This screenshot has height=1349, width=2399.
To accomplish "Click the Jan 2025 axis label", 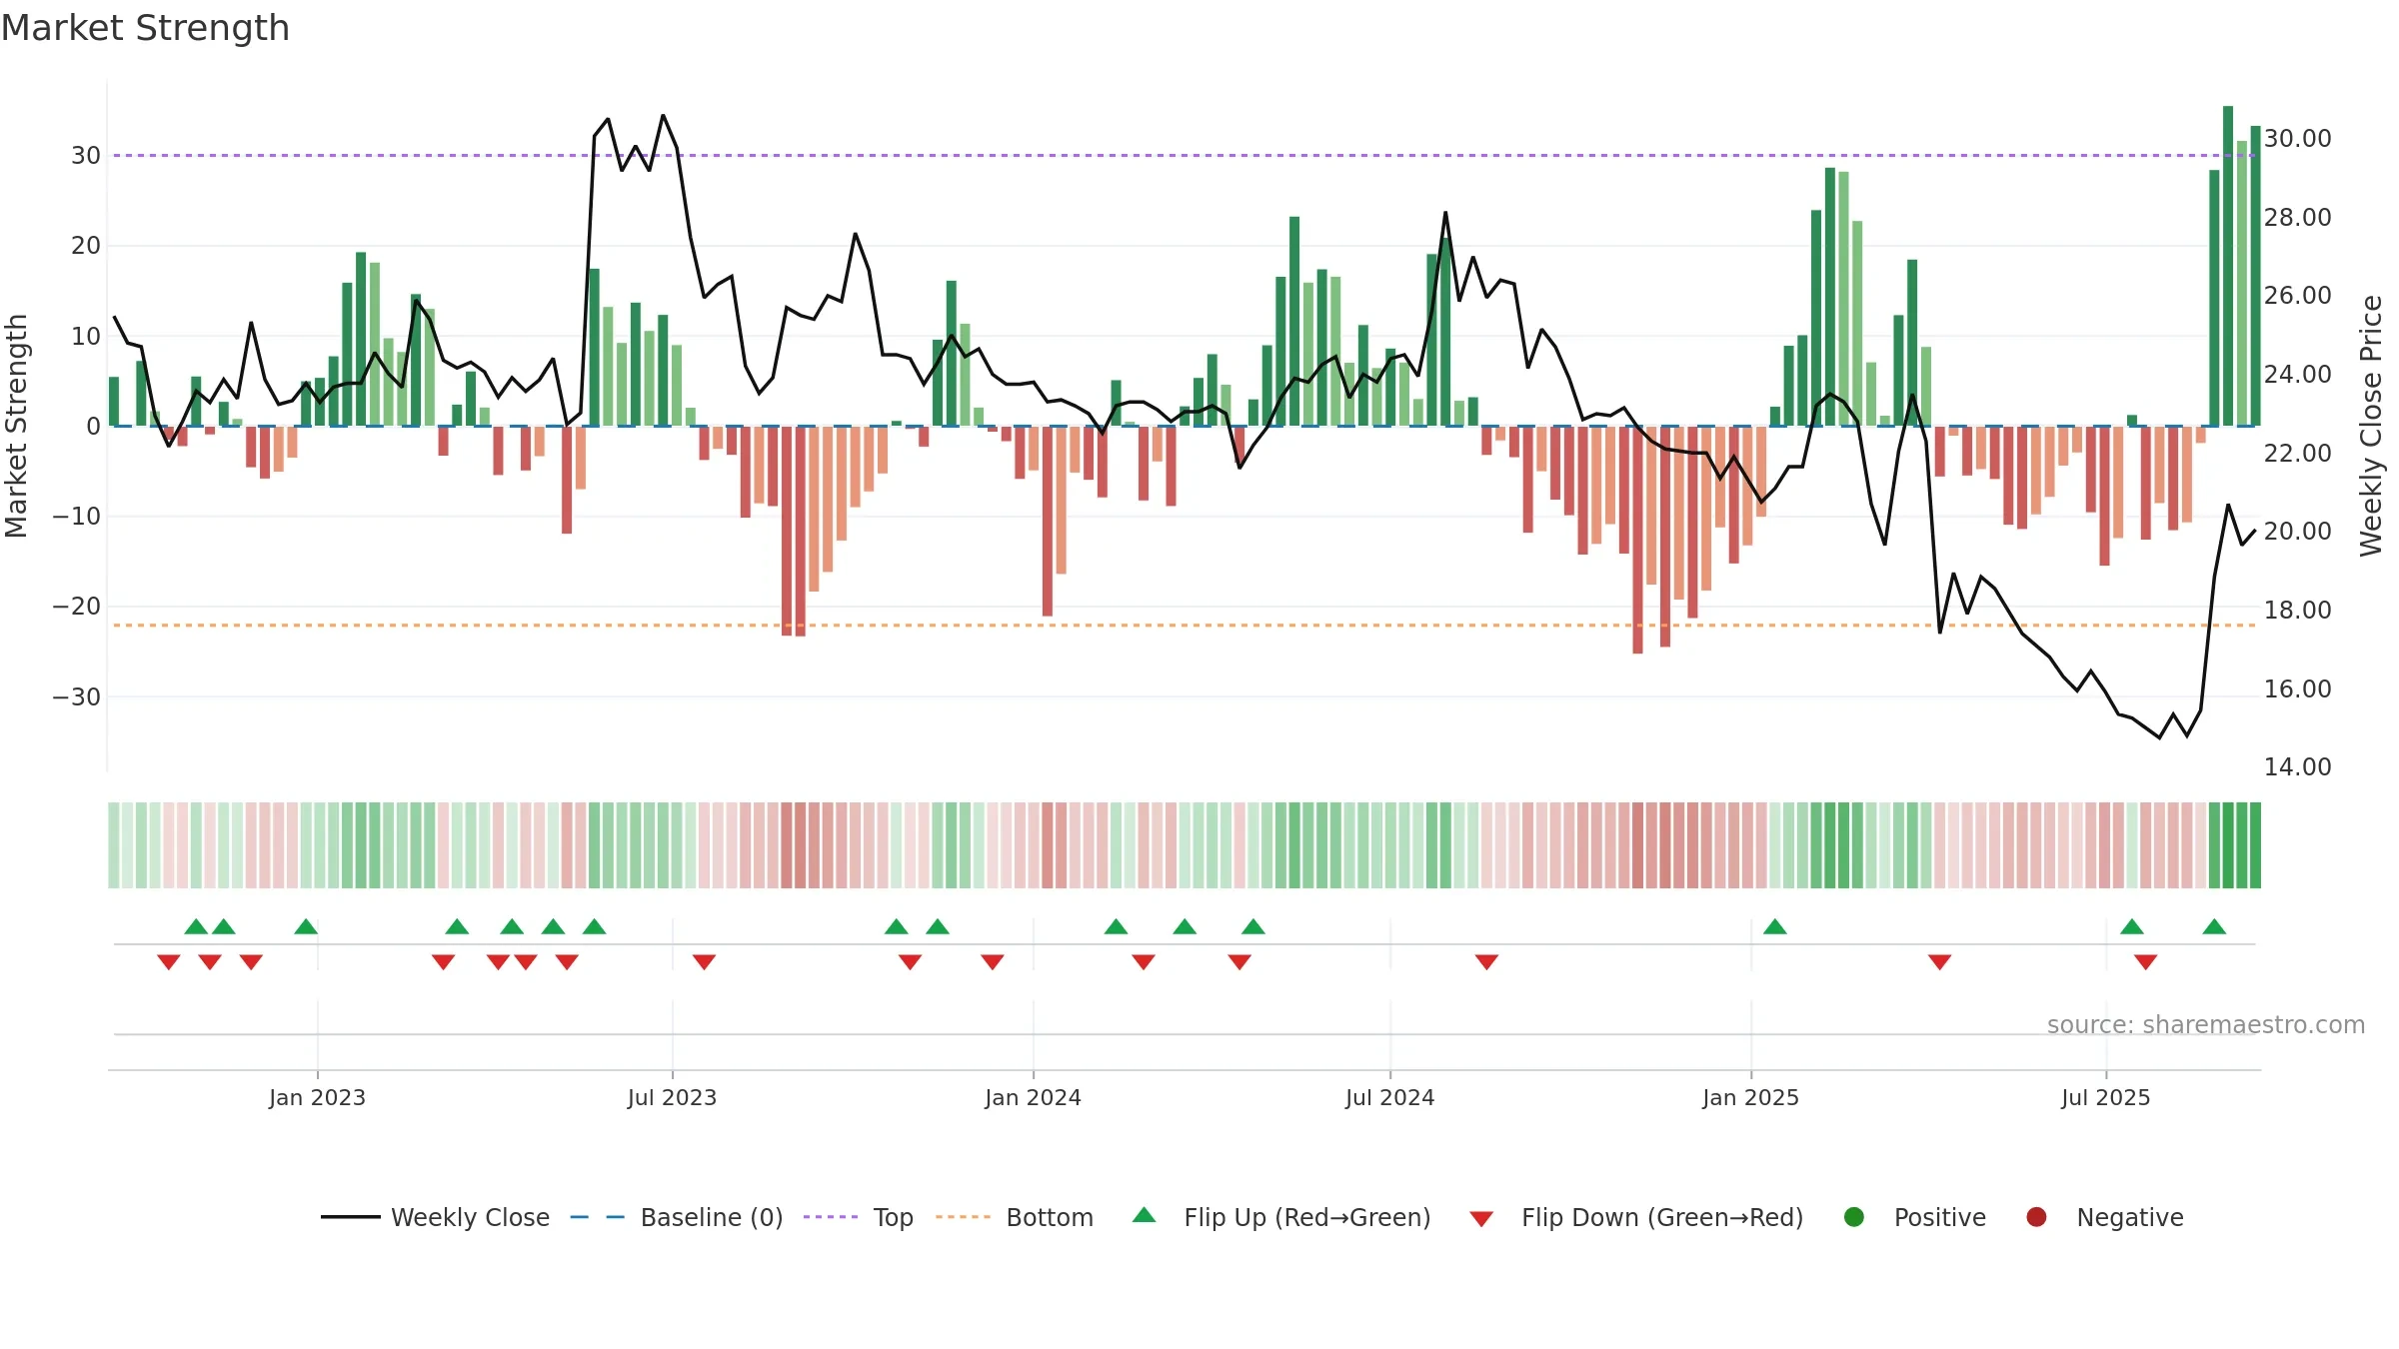I will click(1750, 1098).
